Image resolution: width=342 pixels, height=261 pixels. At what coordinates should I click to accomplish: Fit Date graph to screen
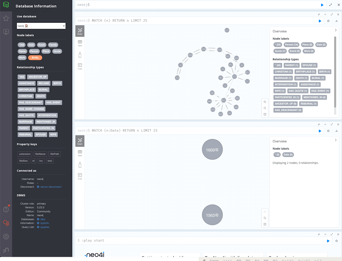(x=265, y=224)
